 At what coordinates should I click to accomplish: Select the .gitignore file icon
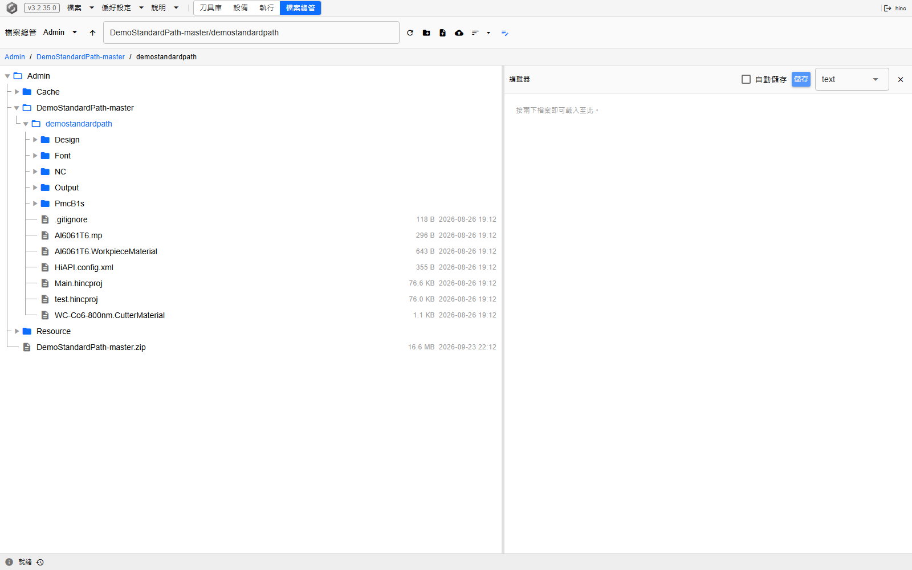tap(45, 219)
